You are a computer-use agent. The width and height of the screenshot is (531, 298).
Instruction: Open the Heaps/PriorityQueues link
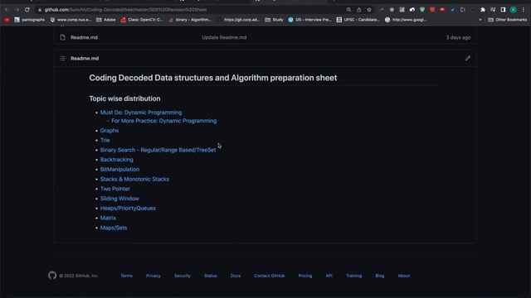click(x=128, y=208)
